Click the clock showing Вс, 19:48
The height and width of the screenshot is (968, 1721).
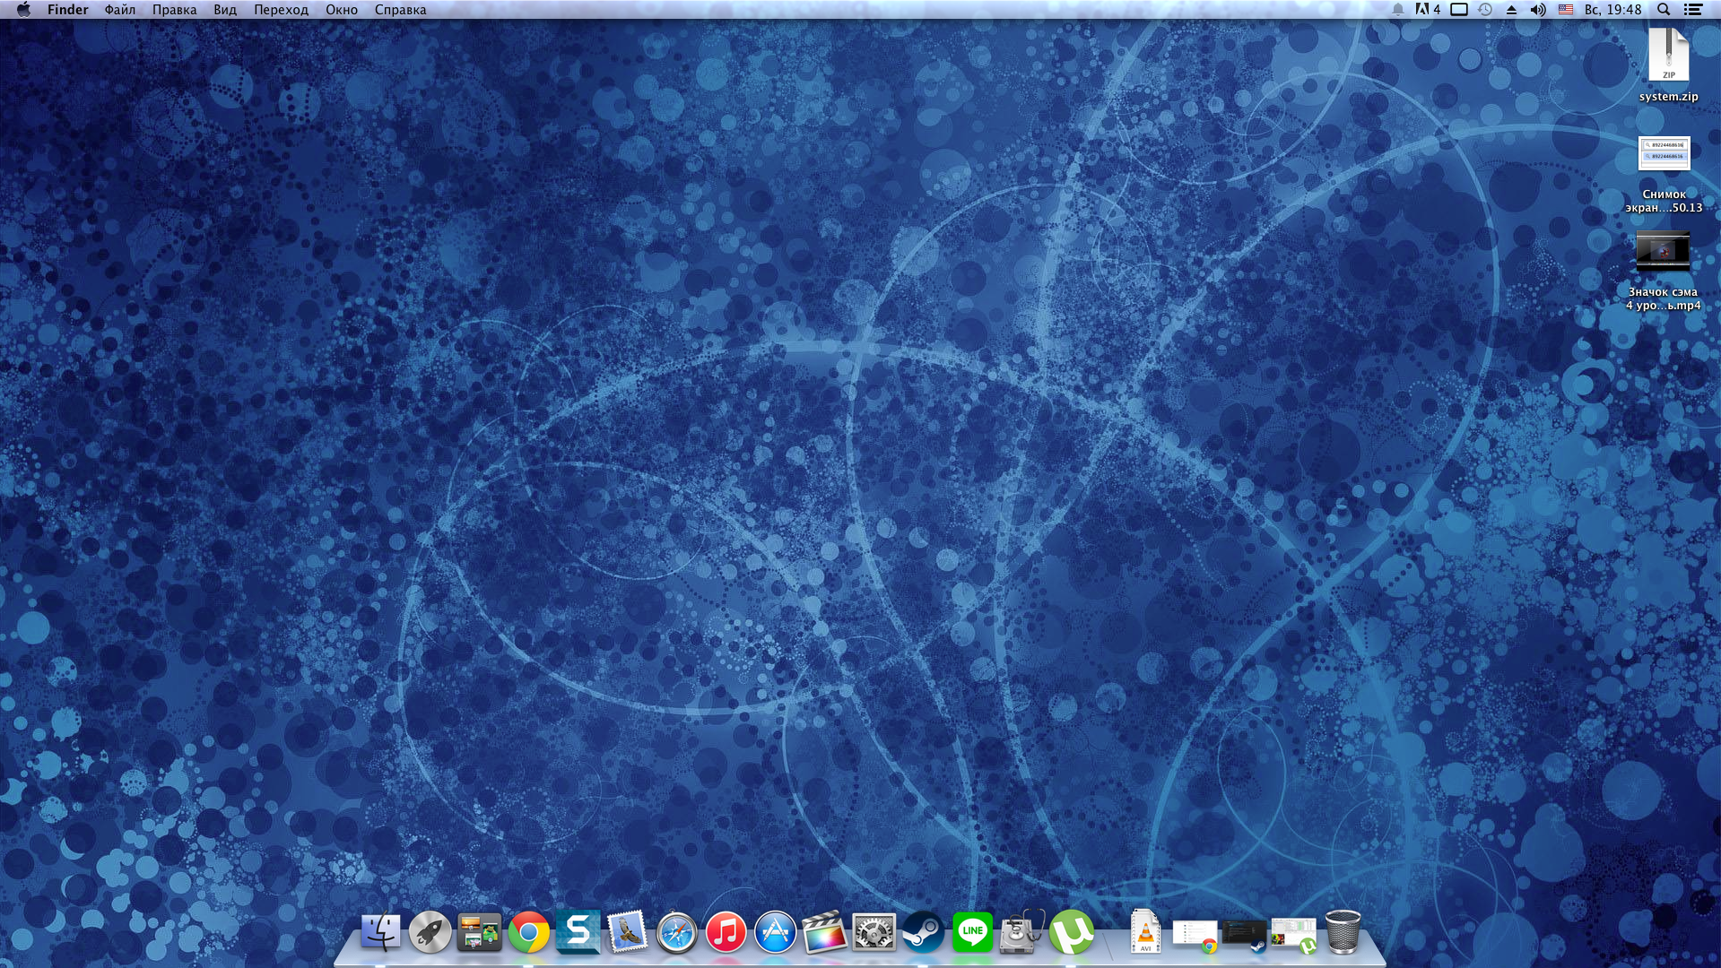[1612, 10]
